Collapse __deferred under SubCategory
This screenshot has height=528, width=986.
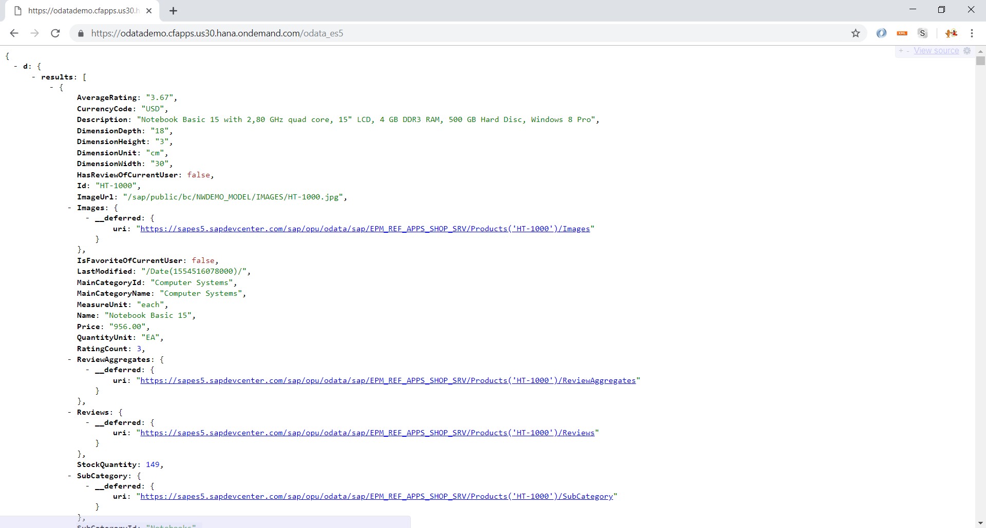tap(88, 486)
